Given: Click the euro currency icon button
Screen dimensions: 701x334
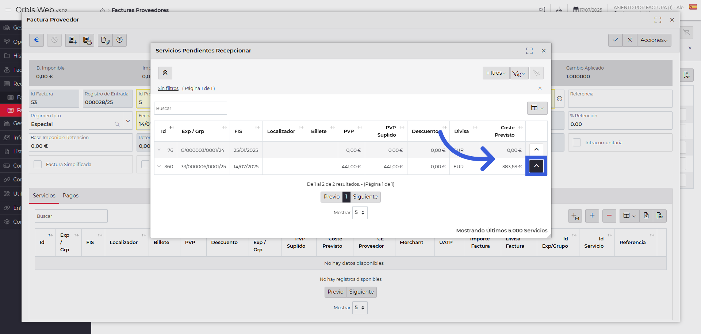Looking at the screenshot, I should (37, 40).
